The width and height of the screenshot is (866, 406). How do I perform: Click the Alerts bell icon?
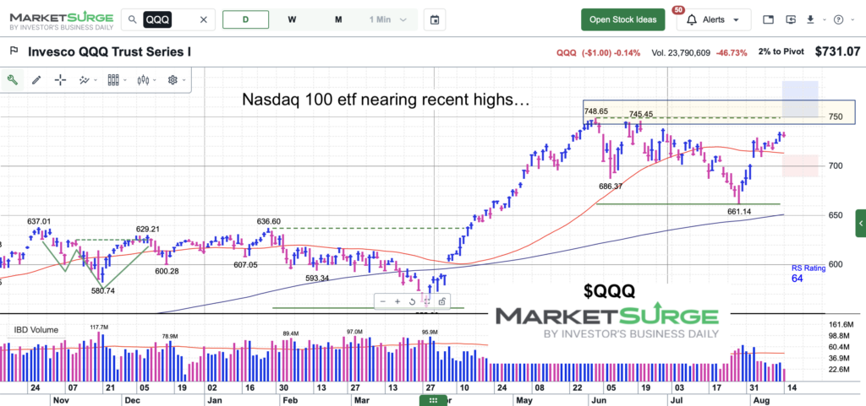tap(692, 20)
